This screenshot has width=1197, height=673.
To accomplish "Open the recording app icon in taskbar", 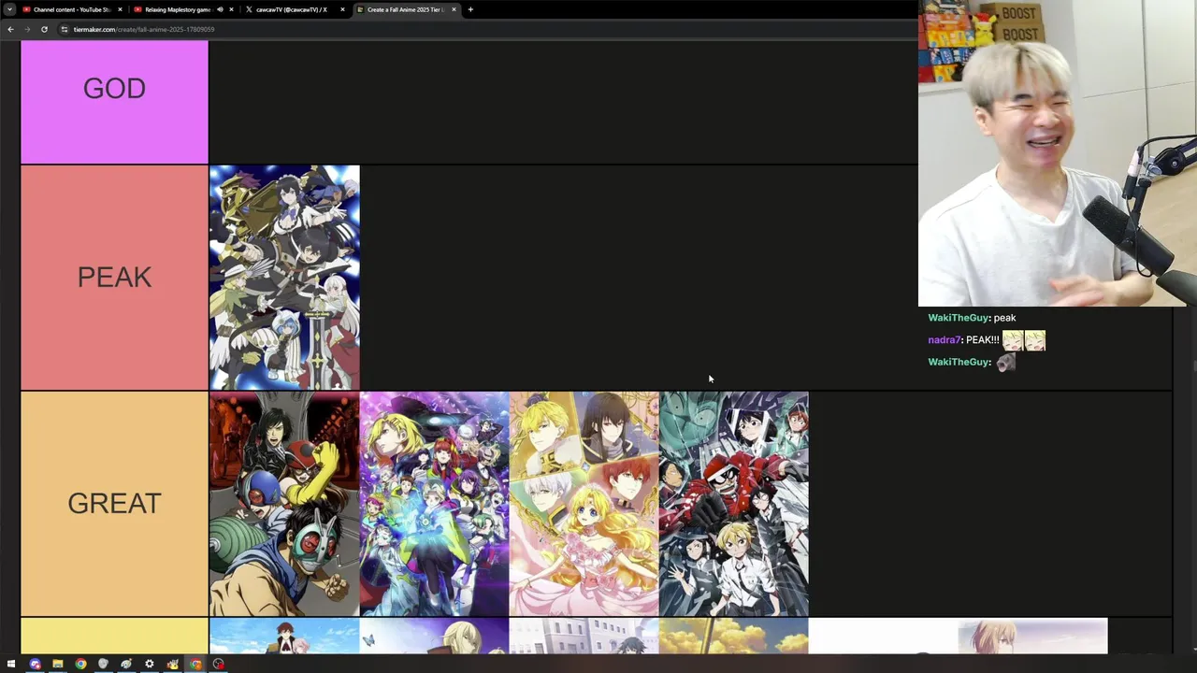I will click(218, 665).
